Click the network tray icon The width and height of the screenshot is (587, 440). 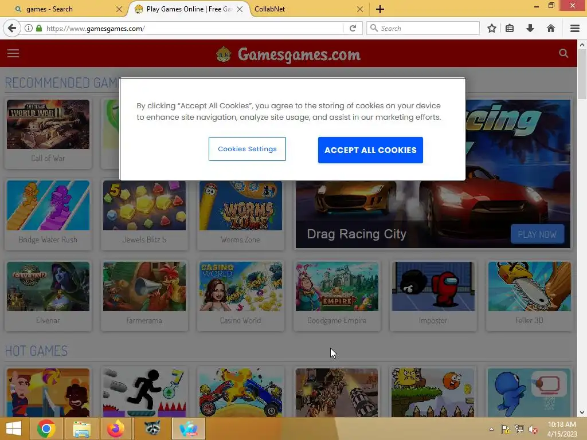(519, 429)
